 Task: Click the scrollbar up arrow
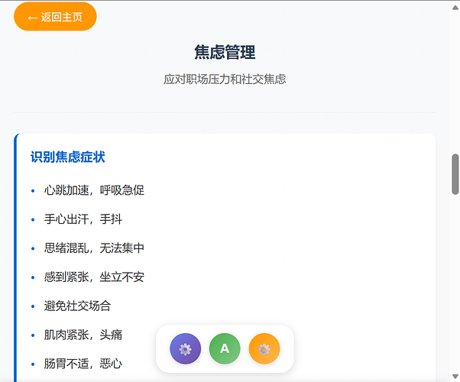[x=455, y=8]
